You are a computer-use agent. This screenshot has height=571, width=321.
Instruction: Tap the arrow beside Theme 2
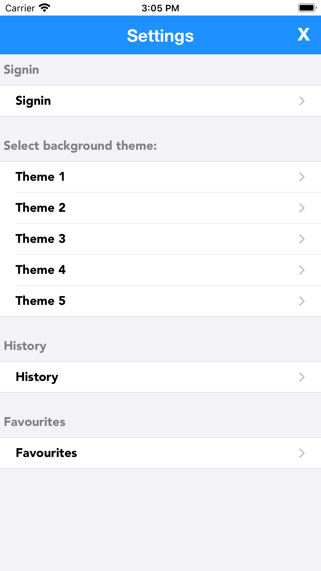(302, 208)
